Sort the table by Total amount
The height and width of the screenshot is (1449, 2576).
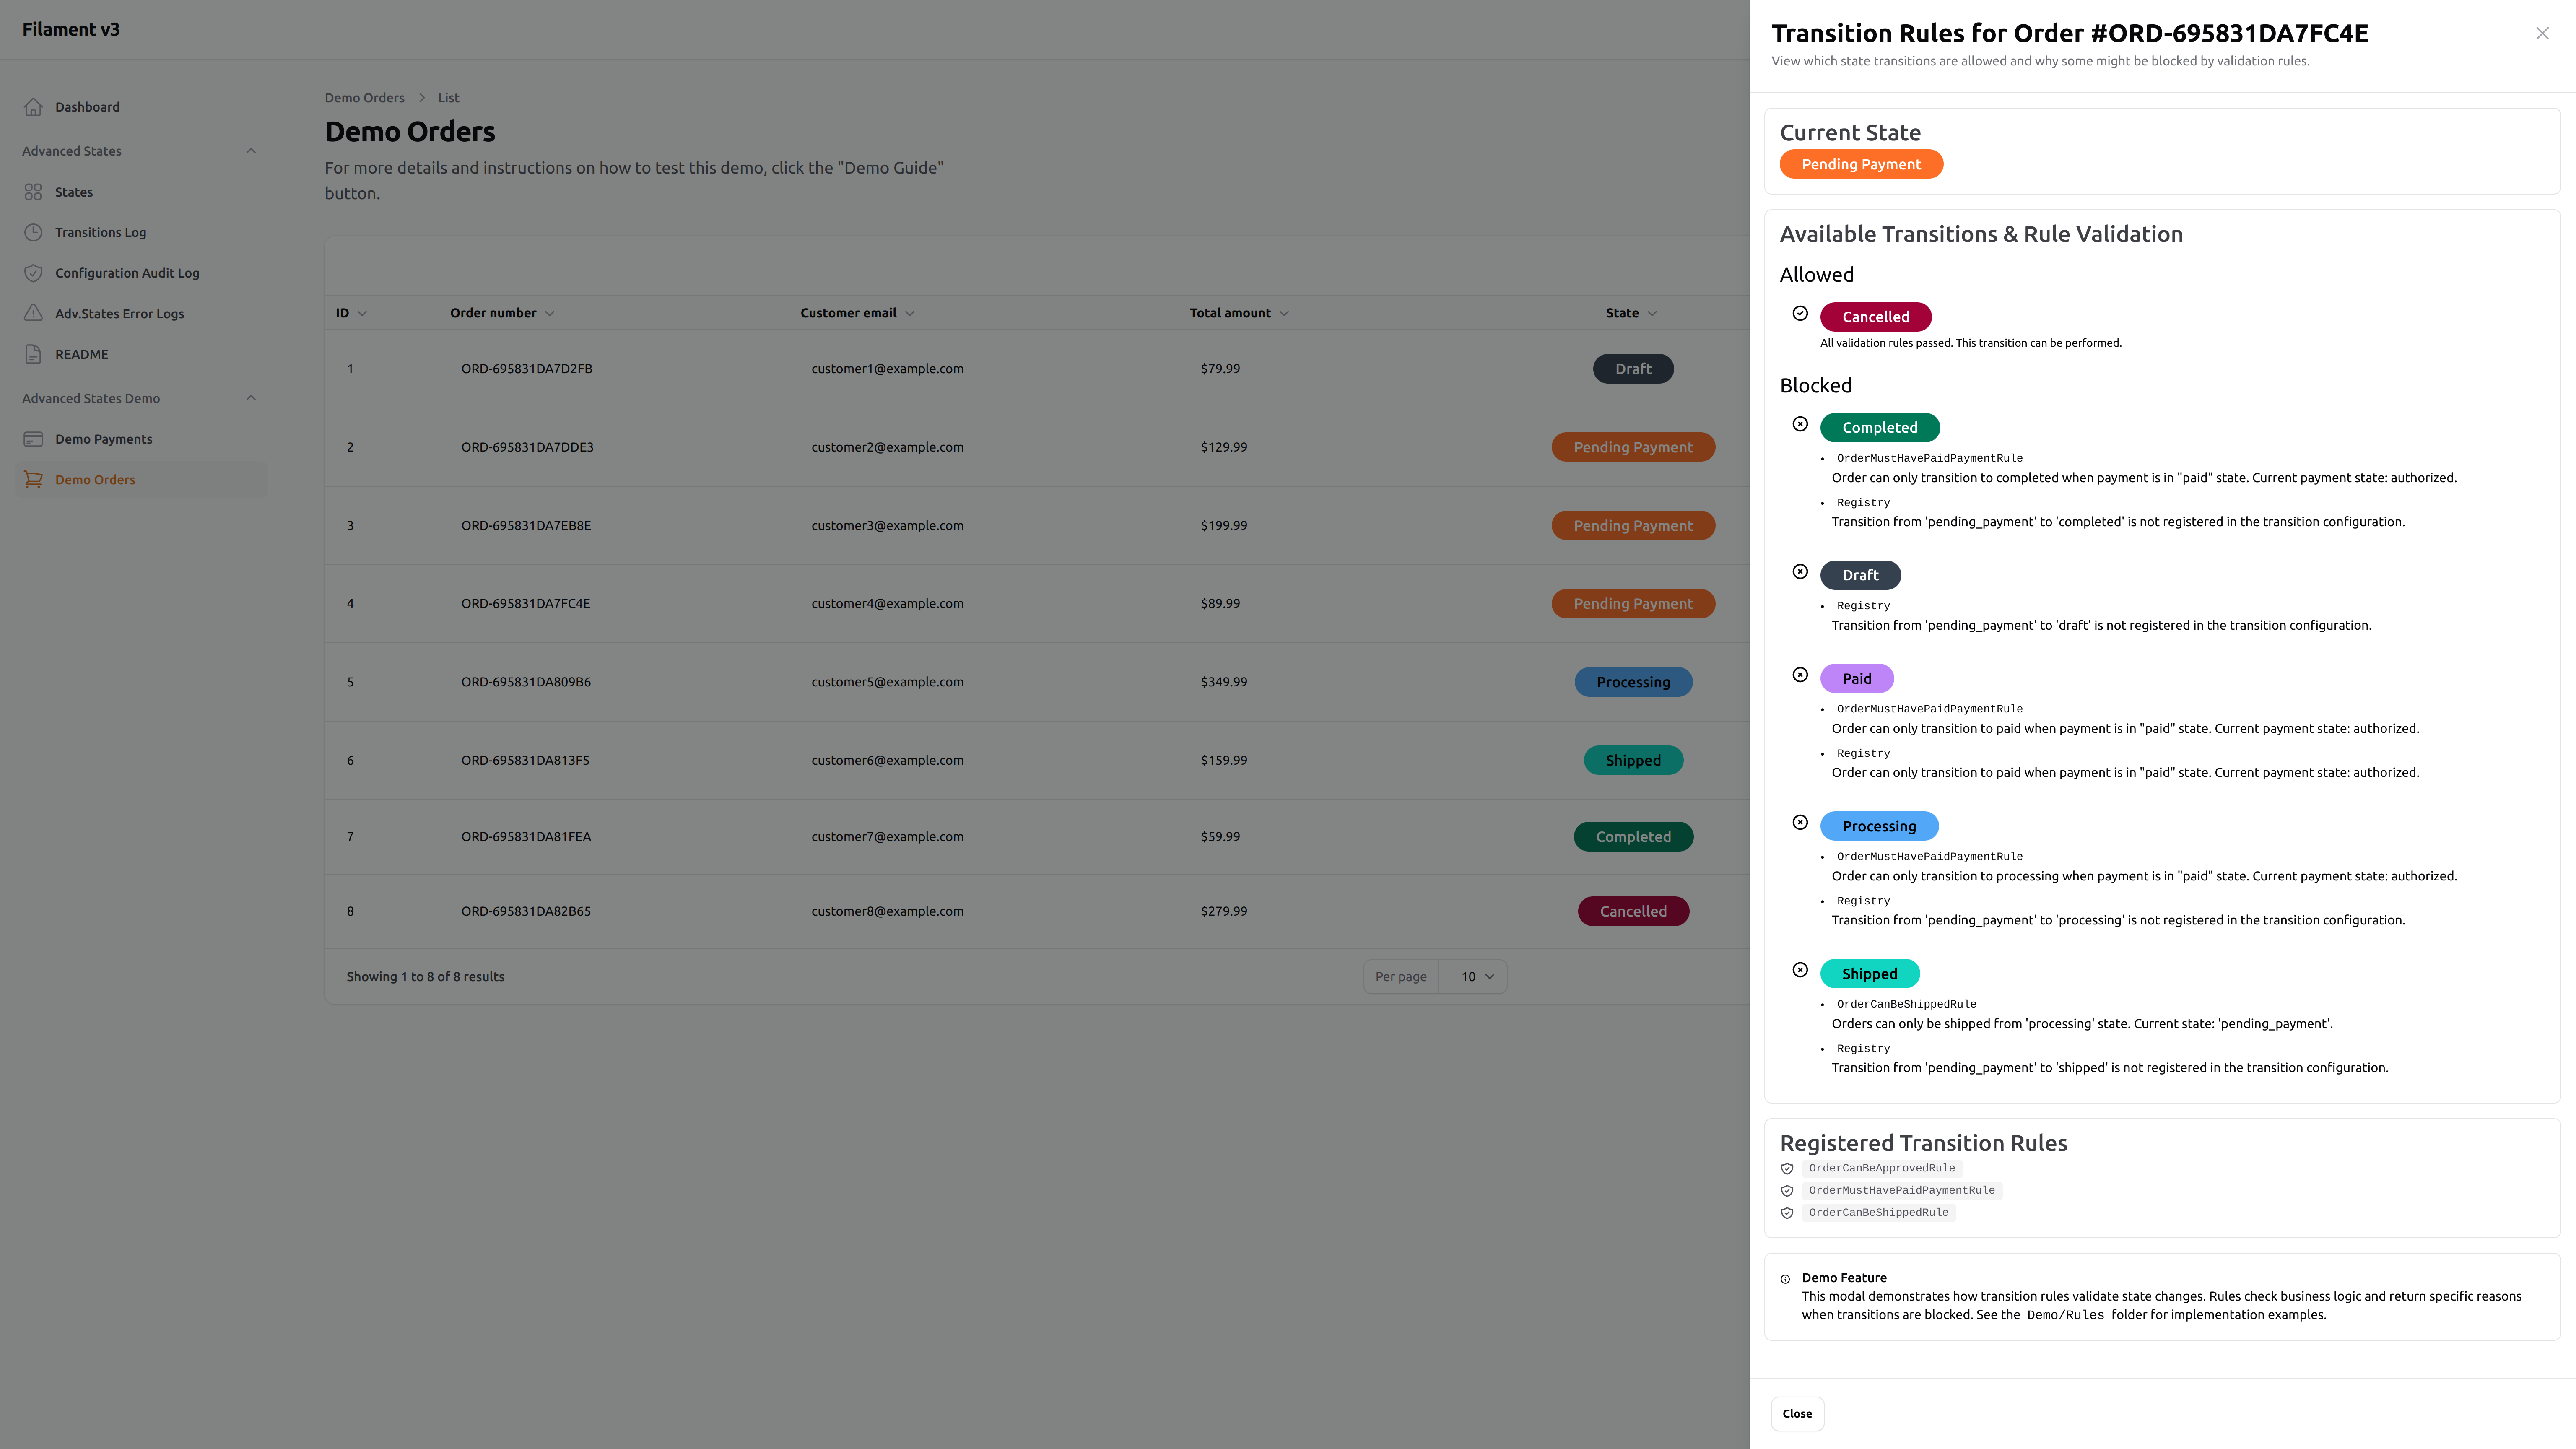click(x=1230, y=312)
